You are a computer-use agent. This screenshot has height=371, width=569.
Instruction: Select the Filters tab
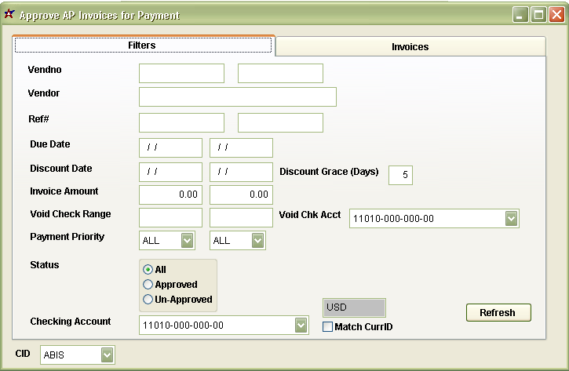[142, 45]
